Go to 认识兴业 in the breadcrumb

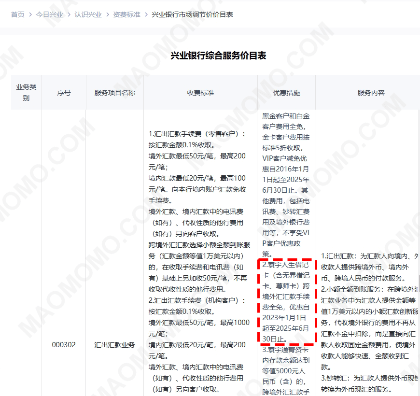pyautogui.click(x=88, y=14)
